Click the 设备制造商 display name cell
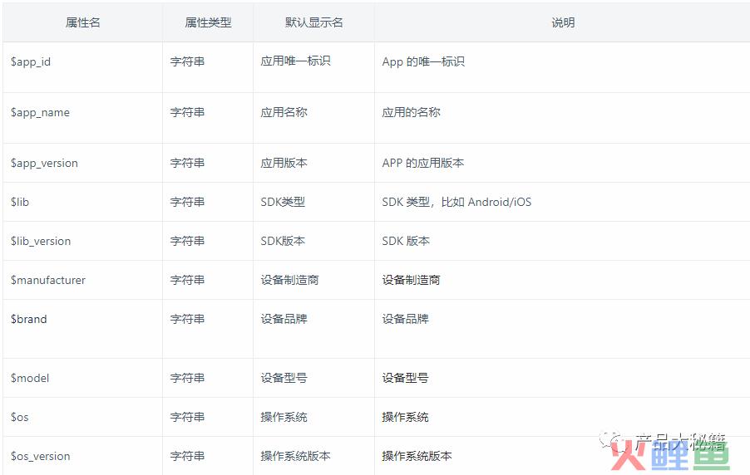 click(x=290, y=280)
